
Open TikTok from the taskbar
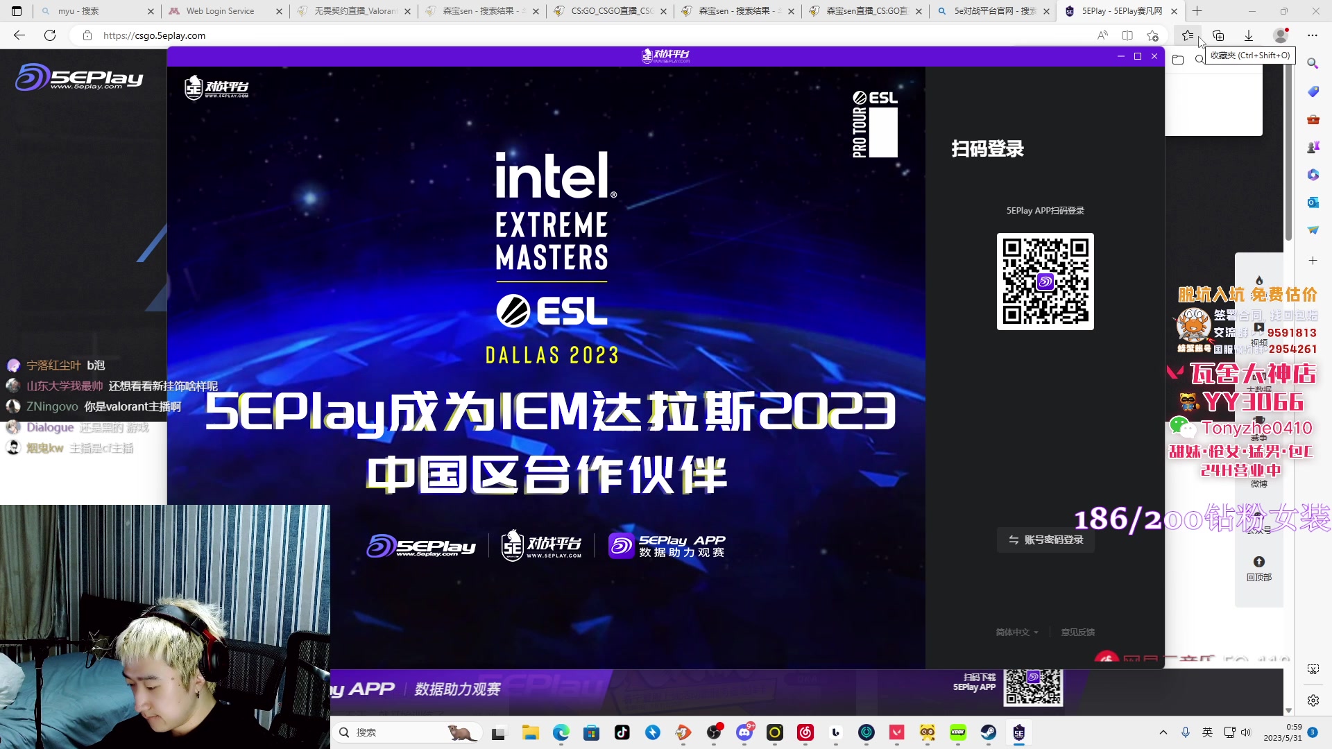click(622, 732)
